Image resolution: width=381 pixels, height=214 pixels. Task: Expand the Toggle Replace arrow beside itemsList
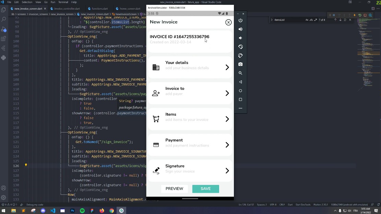(272, 20)
